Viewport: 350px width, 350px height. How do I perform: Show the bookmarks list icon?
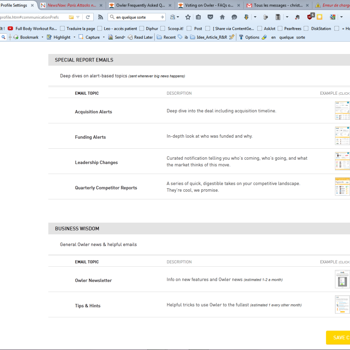[x=198, y=17]
